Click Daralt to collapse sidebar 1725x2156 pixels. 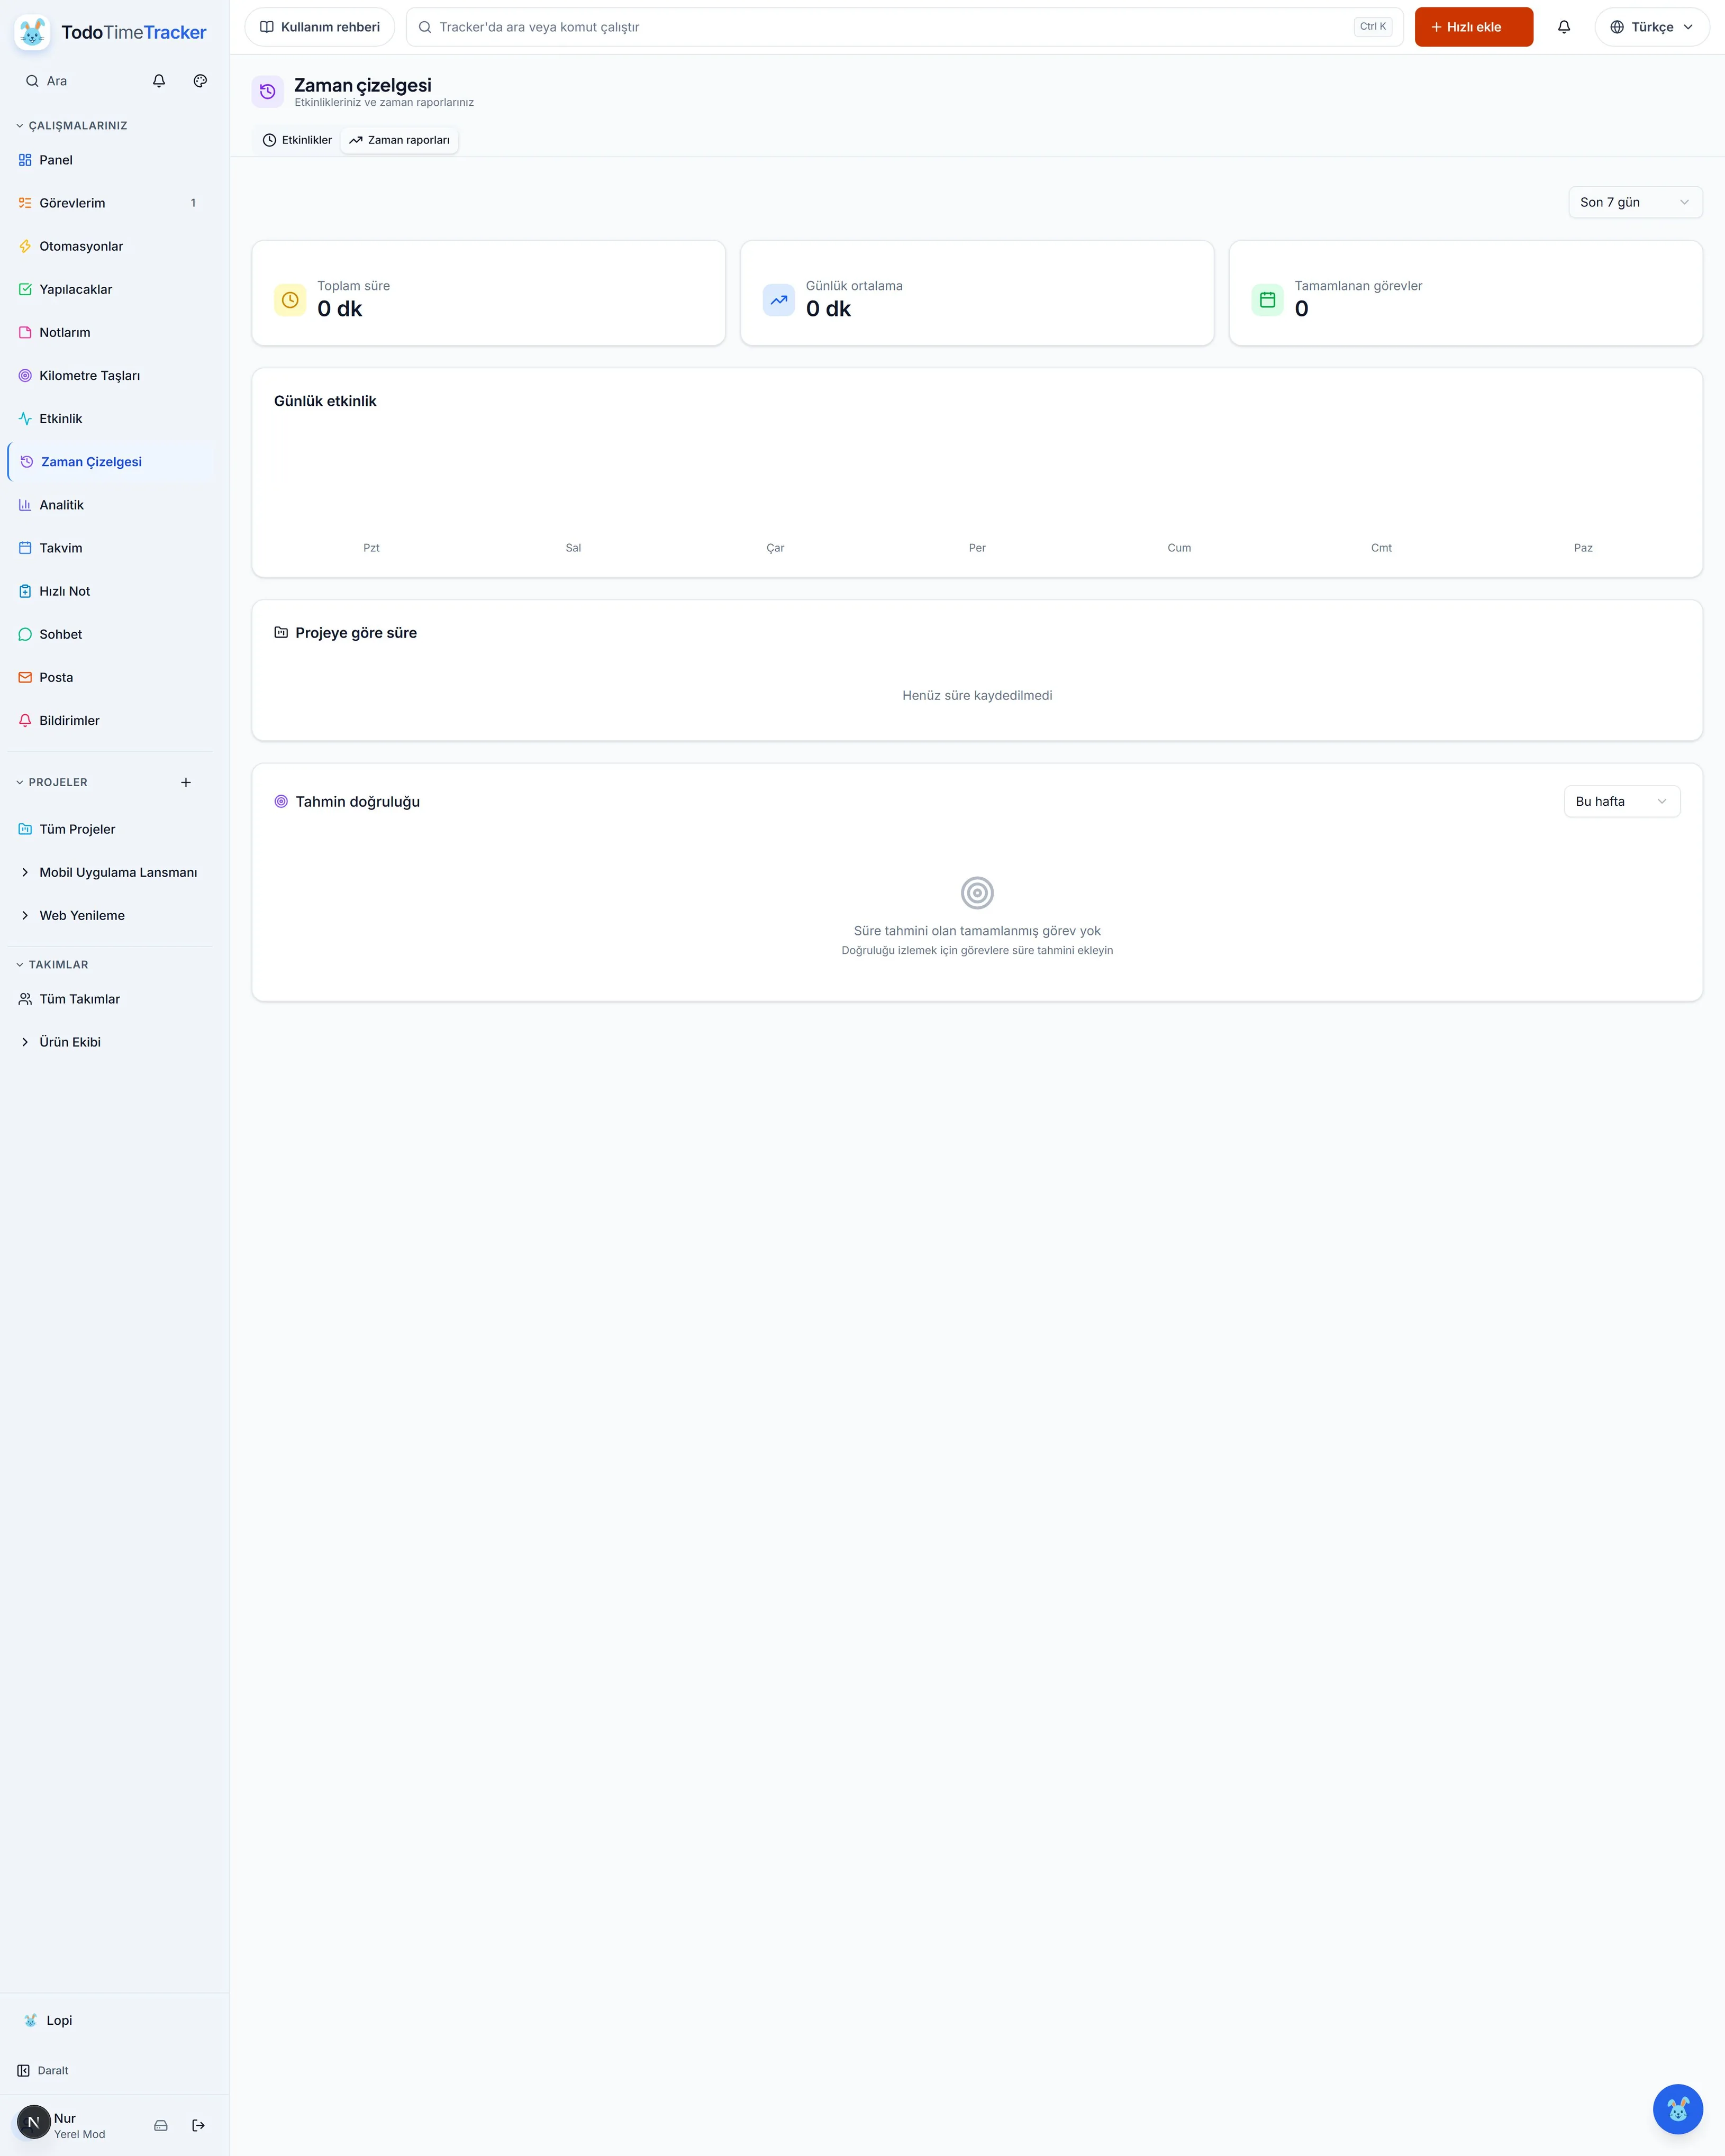[44, 2070]
